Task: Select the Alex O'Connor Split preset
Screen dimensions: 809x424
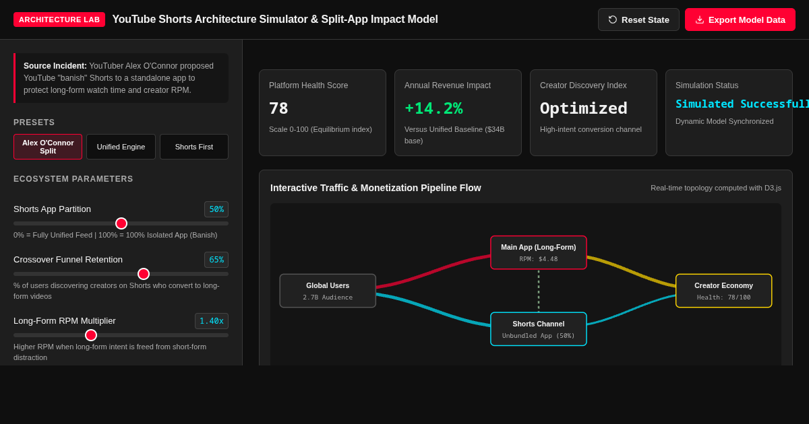Action: pyautogui.click(x=48, y=147)
